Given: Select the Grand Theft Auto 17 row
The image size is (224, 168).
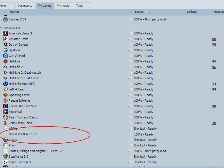Looking at the screenshot, I should click(112, 134).
